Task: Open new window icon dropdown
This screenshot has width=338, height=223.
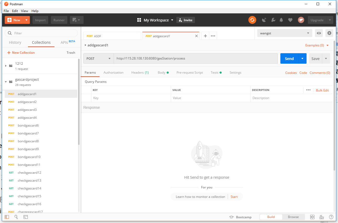Action: tap(77, 20)
